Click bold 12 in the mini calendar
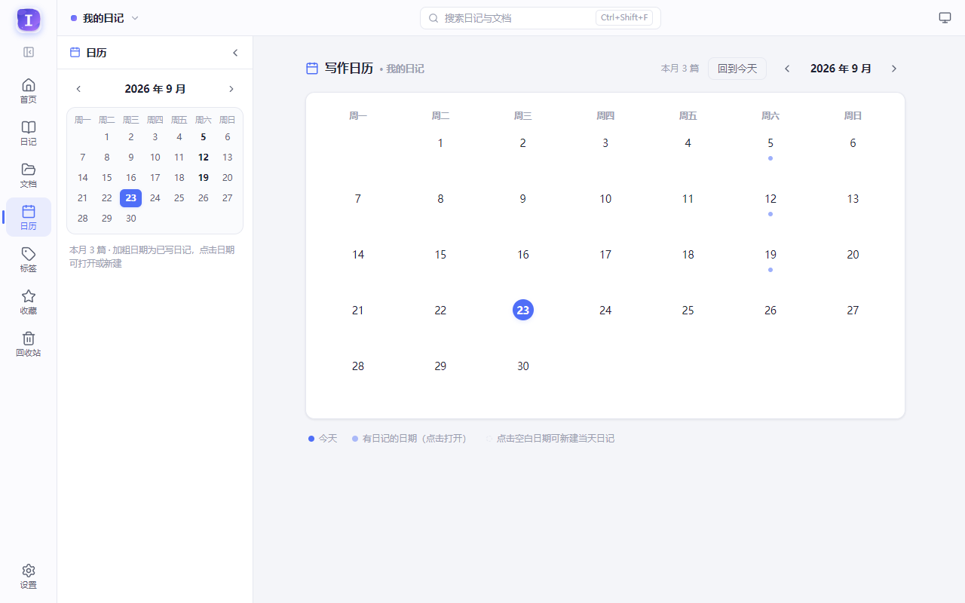Screen dimensions: 965x603 (204, 158)
